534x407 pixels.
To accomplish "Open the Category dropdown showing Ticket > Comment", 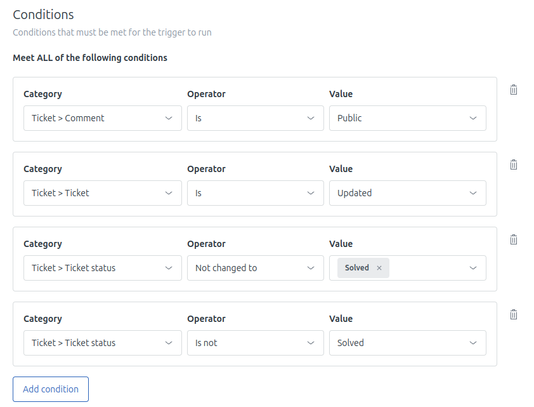I will pos(102,118).
